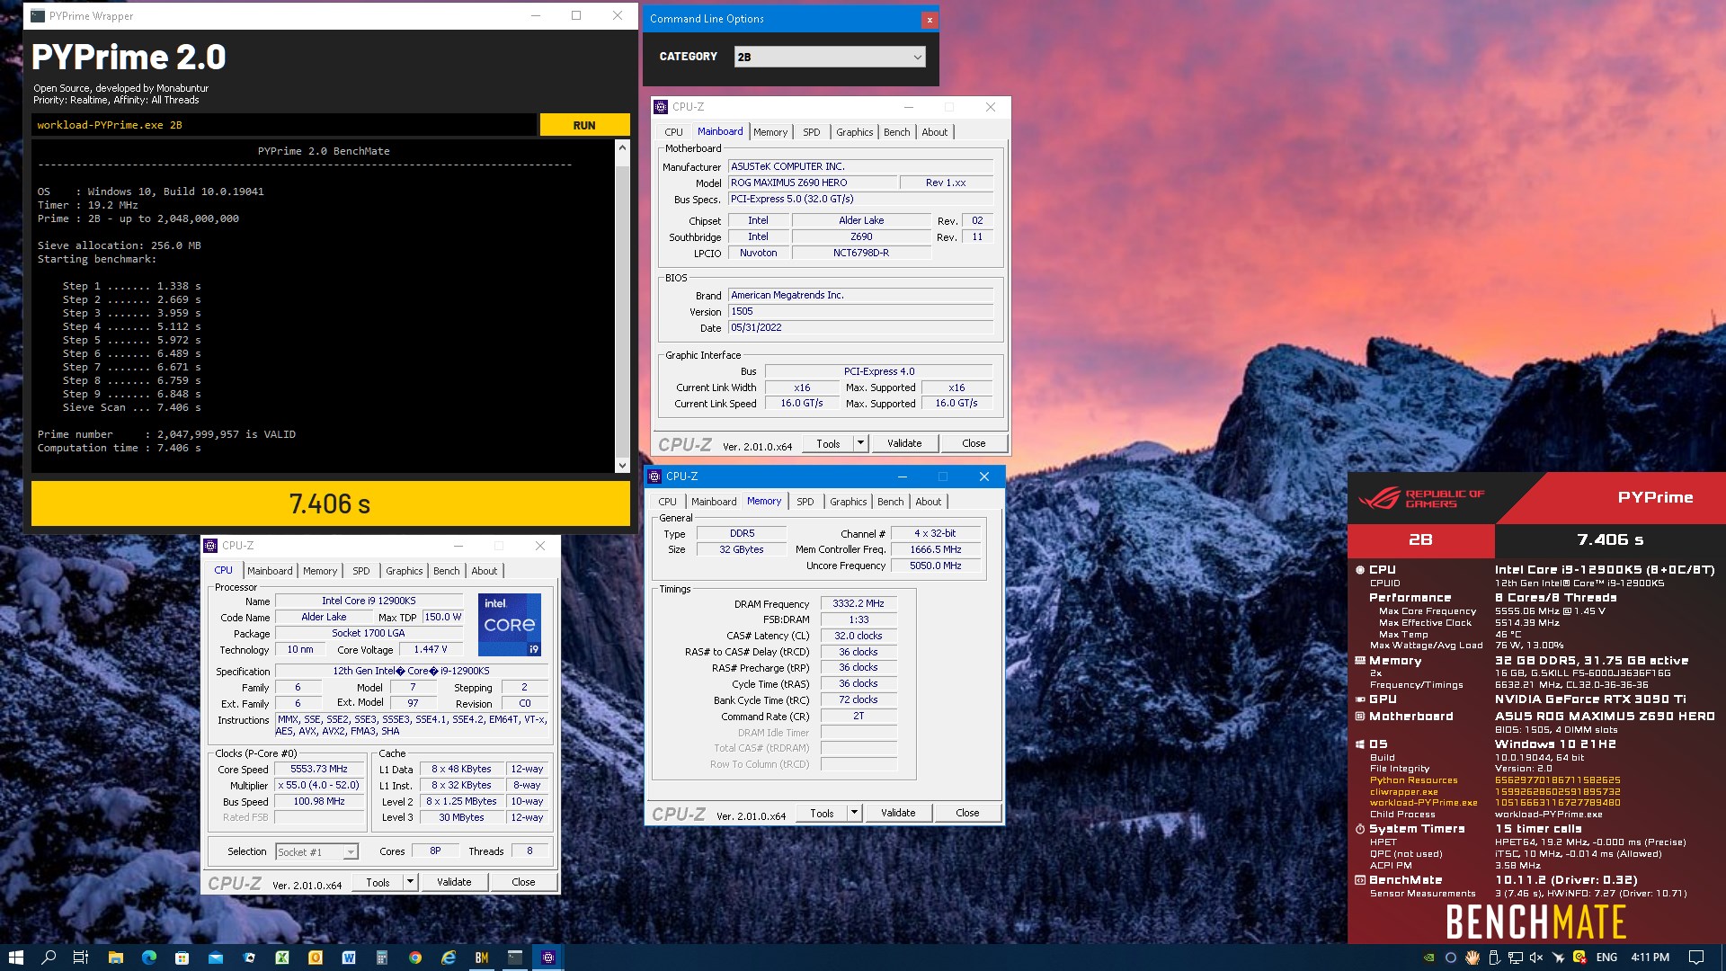
Task: Open About tab in Memory CPU-Z window
Action: [929, 502]
